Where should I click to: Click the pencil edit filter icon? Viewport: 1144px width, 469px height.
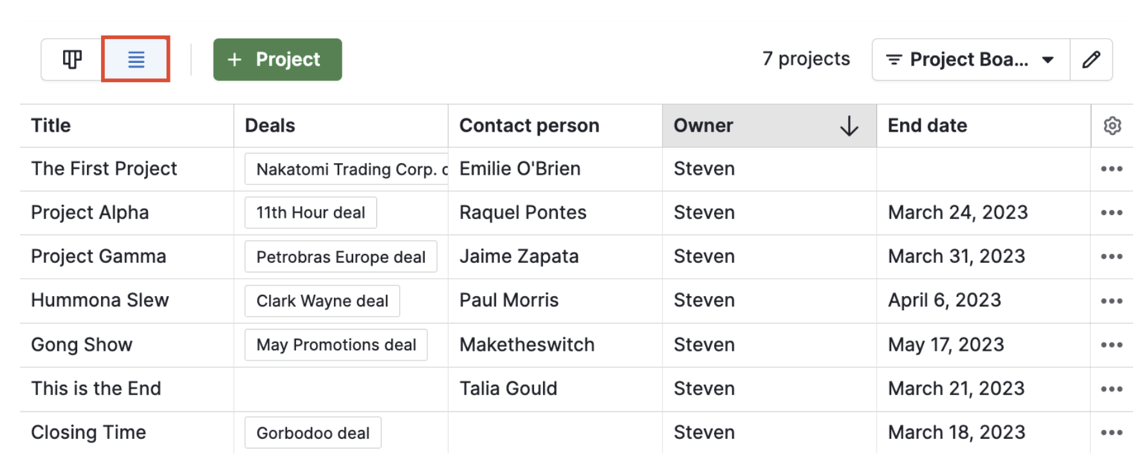pyautogui.click(x=1091, y=60)
